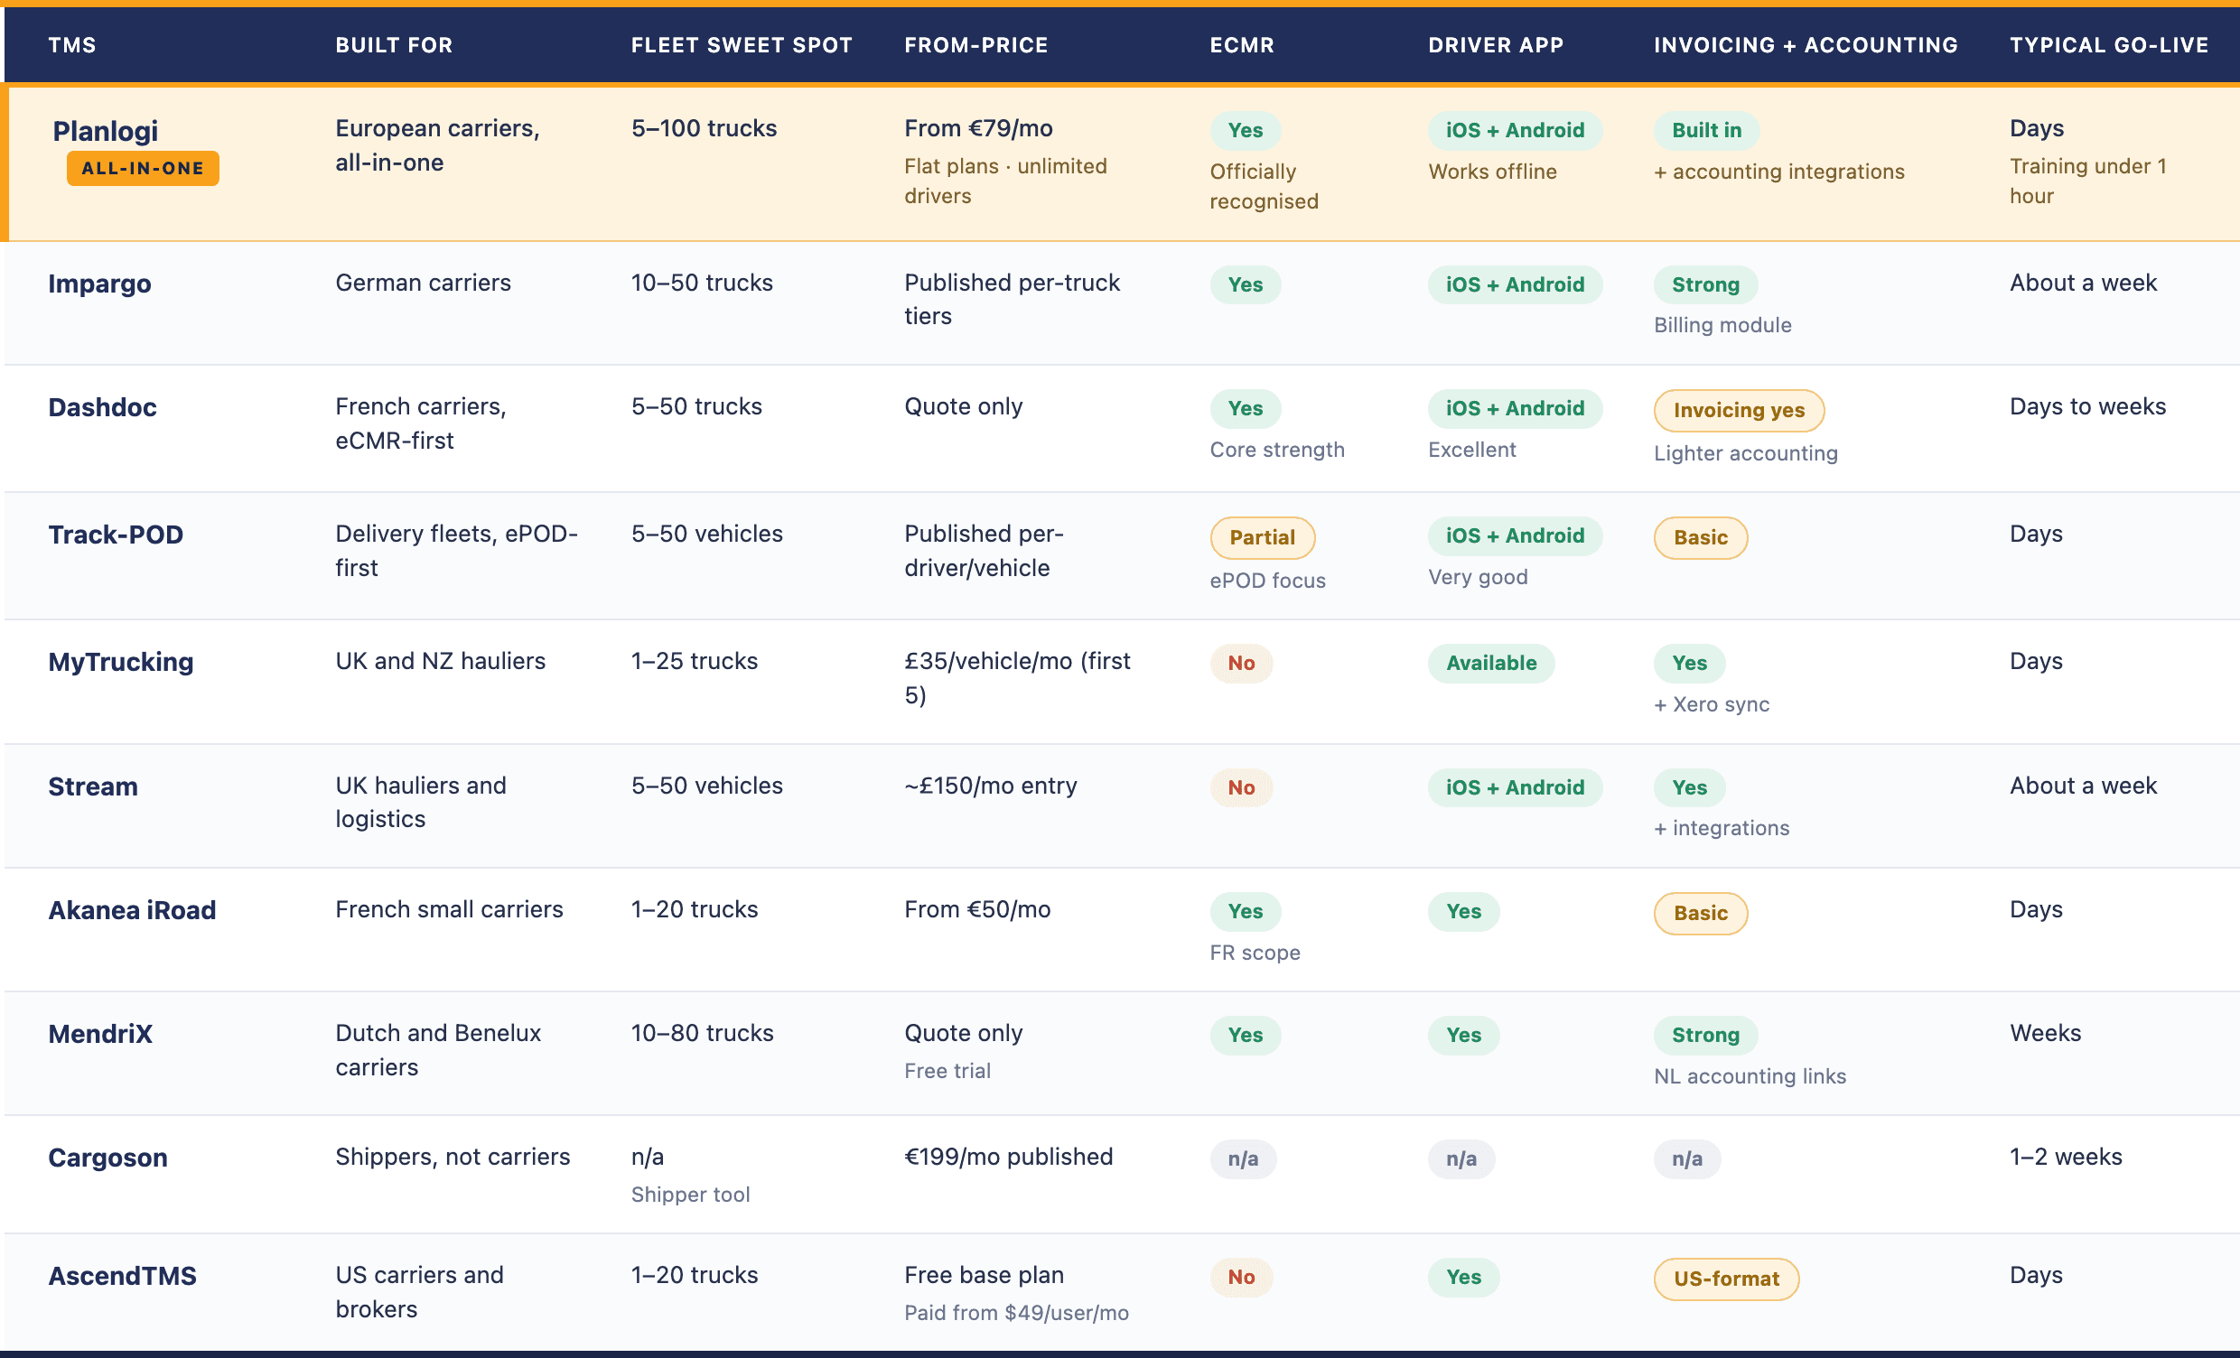Click the FROM-PRICE column header

[975, 44]
